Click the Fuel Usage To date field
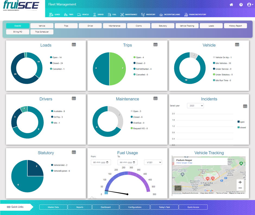Viewport: 255px width, 215px height. (x=127, y=162)
